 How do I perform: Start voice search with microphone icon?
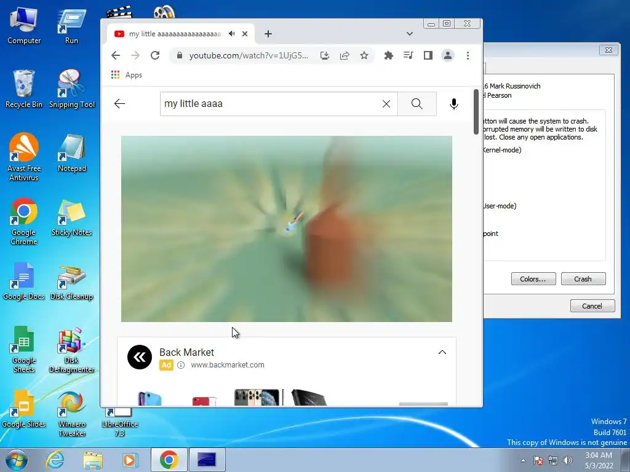click(453, 104)
